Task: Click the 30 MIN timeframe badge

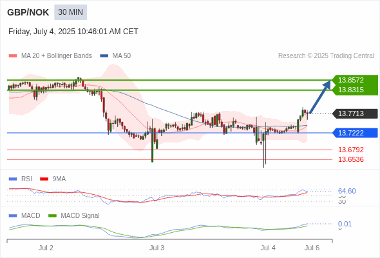Action: coord(70,12)
